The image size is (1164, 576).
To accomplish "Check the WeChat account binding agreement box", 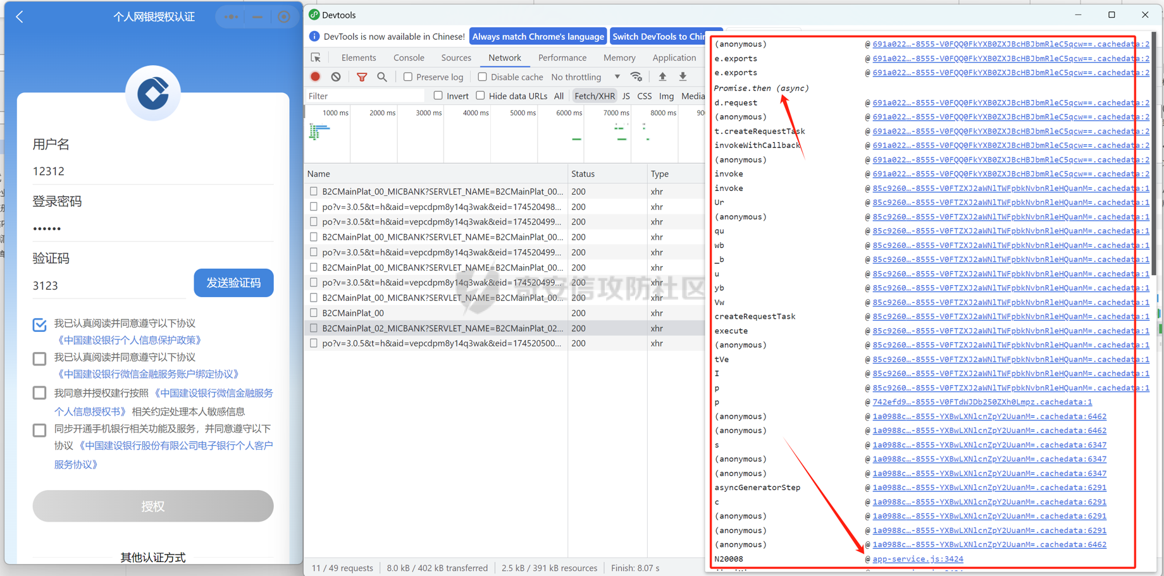I will [x=39, y=358].
